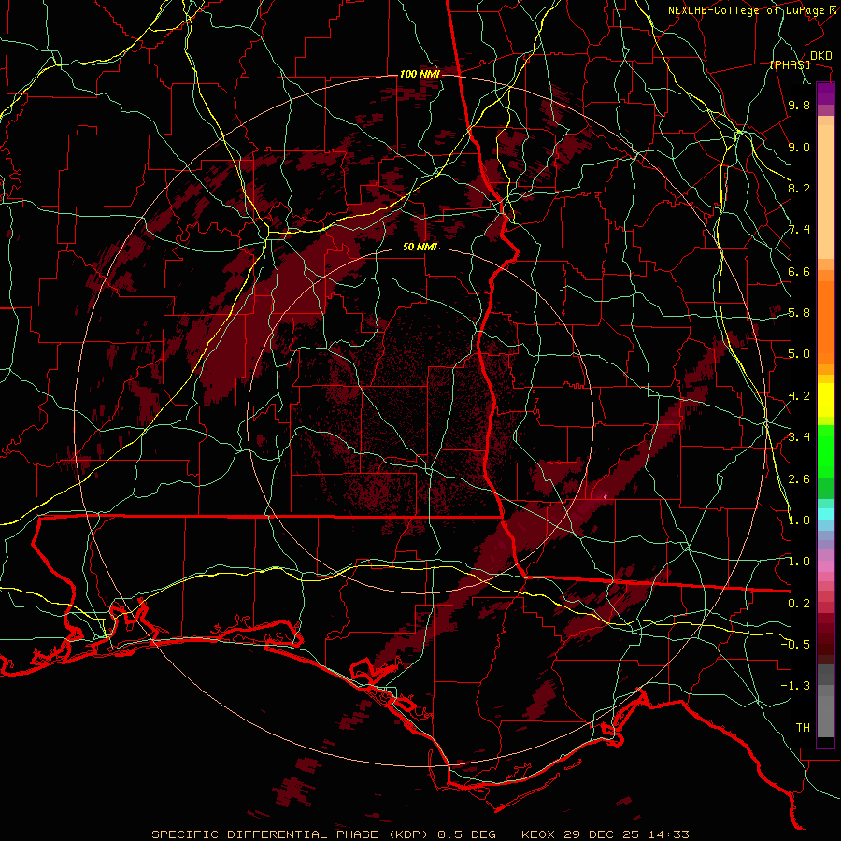Click the 9.8 value on the color scale
The height and width of the screenshot is (841, 841).
coord(799,105)
